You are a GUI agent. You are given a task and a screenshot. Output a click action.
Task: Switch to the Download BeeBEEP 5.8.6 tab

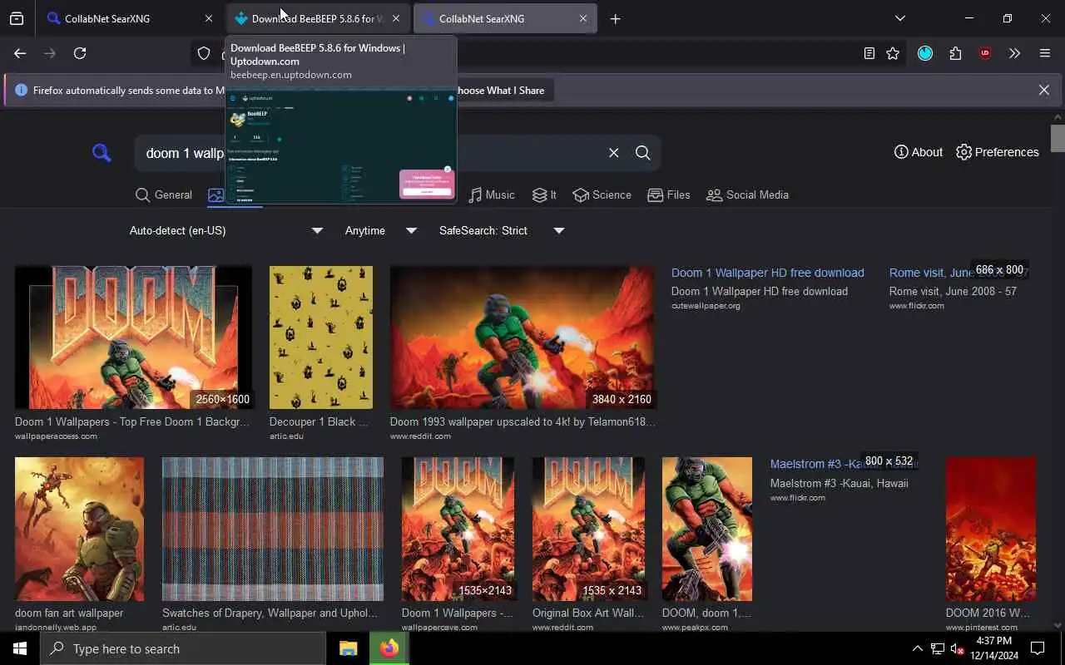point(318,18)
